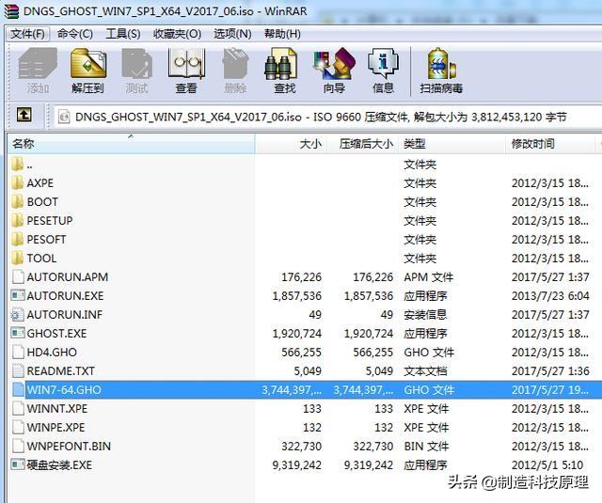Image resolution: width=602 pixels, height=503 pixels.
Task: Click the AUTORUN.EXE application icon
Action: 18,295
